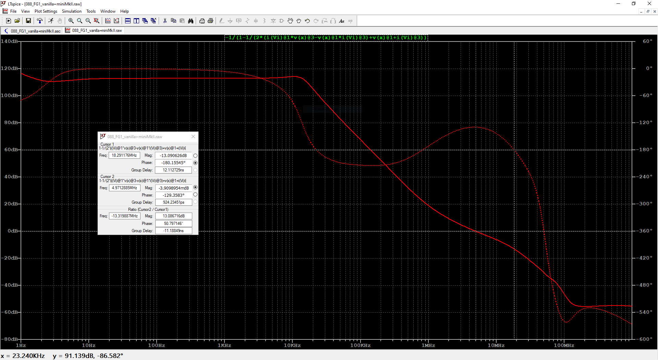Click Cursor 1 Mag field -13.090626dB
The height and width of the screenshot is (360, 658).
(x=173, y=155)
